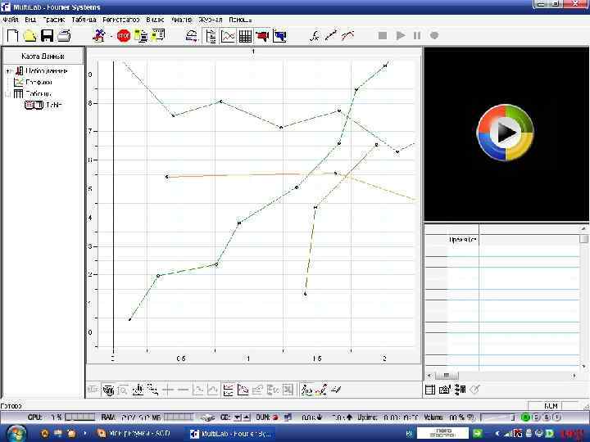Screen dimensions: 590x442
Task: Click the gray play triangle in toolbar
Action: click(x=401, y=35)
